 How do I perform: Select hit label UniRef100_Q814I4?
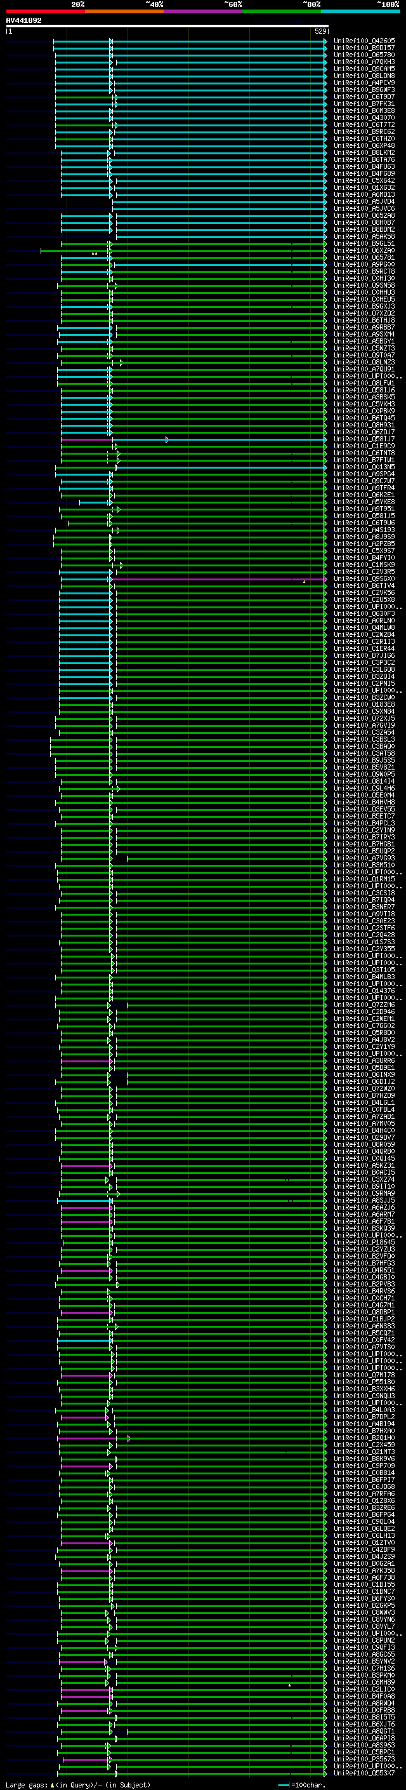(x=364, y=781)
